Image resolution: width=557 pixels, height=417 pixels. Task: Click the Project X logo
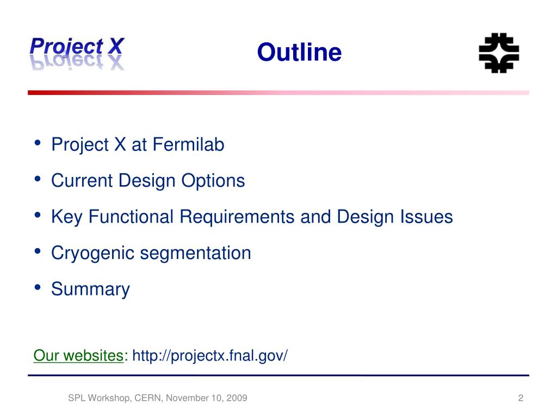(77, 54)
